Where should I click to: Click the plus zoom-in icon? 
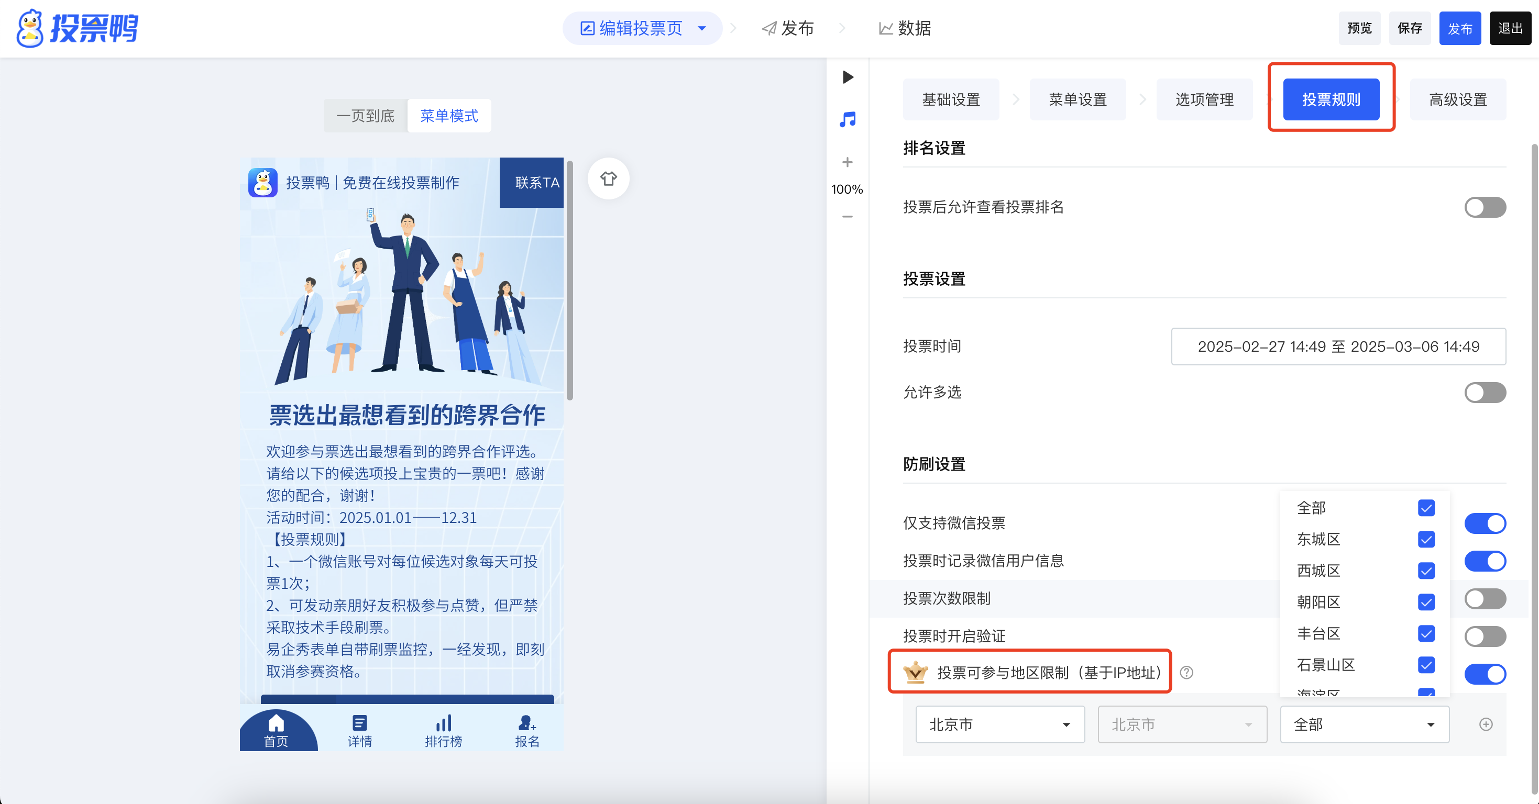pyautogui.click(x=847, y=162)
